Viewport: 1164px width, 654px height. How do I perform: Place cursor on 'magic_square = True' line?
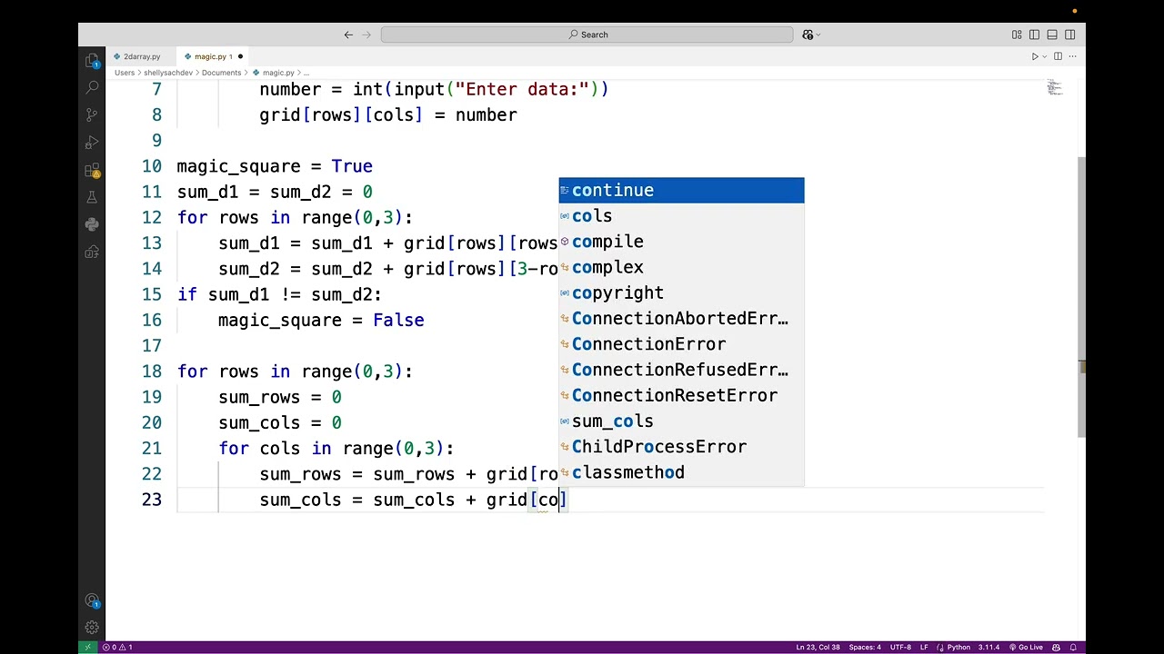tap(275, 166)
